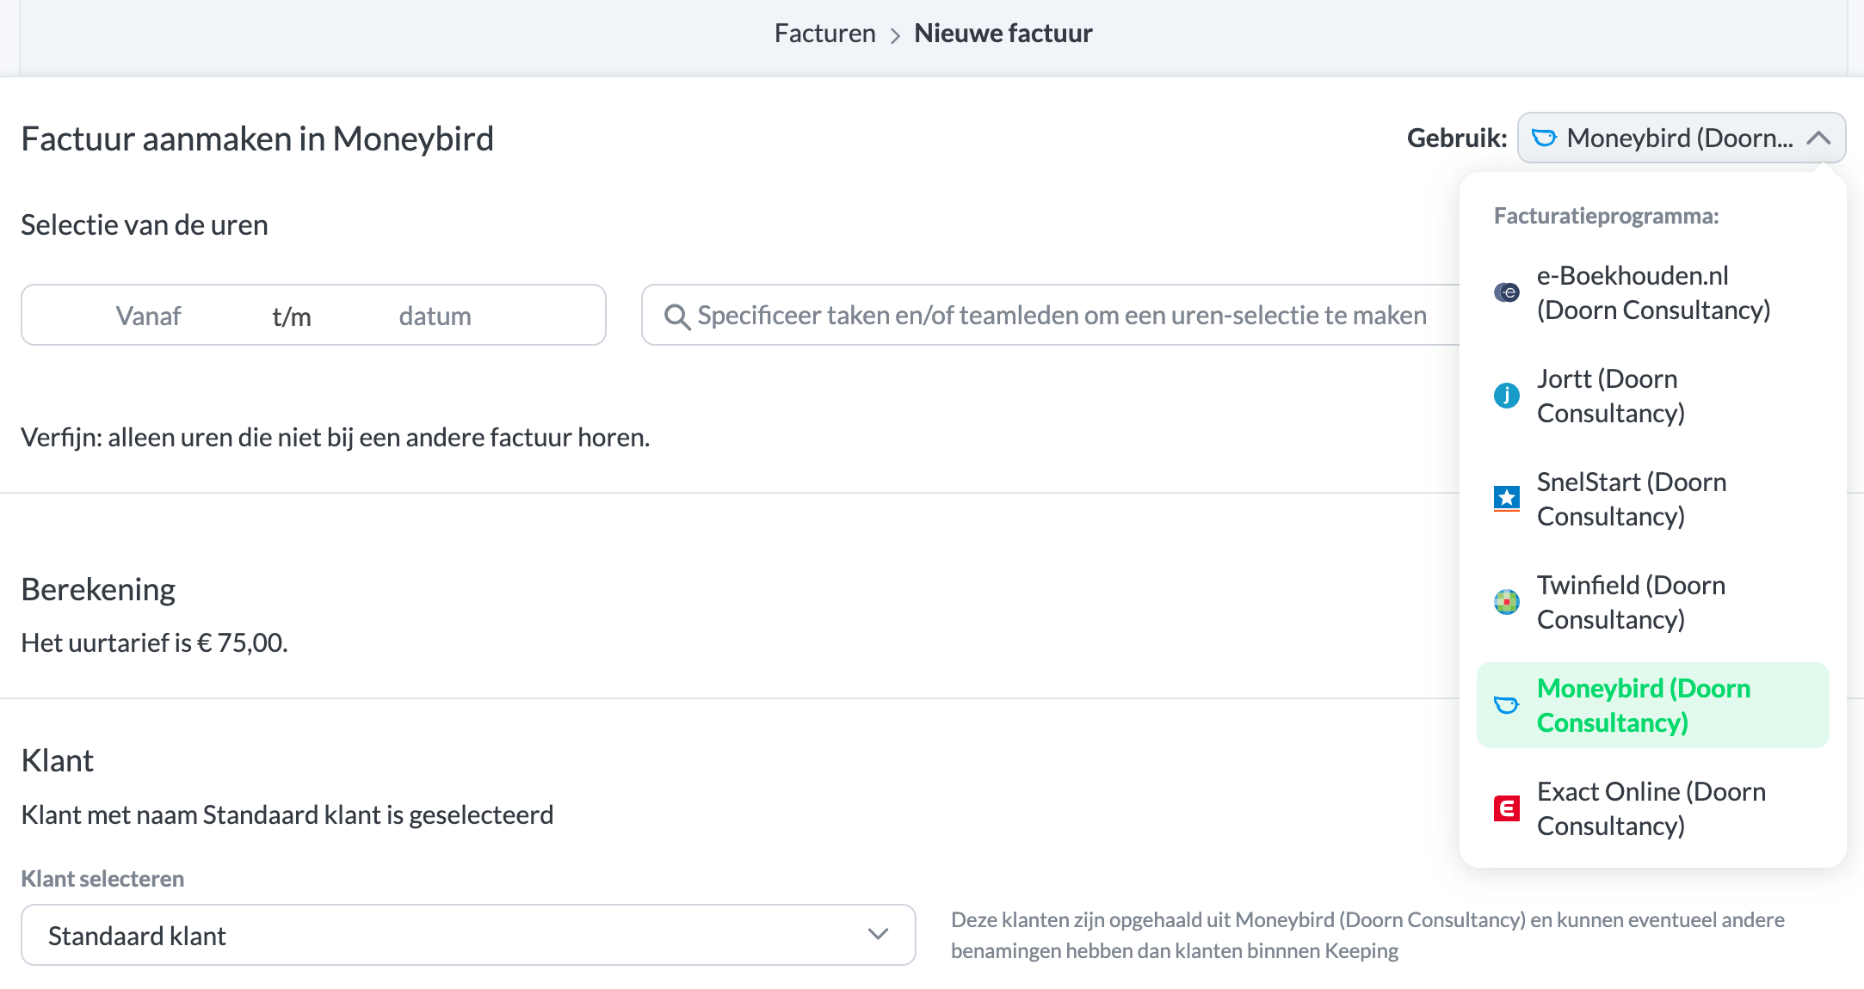Click Moneybird icon in Gebruik dropdown button
This screenshot has height=989, width=1864.
(1545, 138)
